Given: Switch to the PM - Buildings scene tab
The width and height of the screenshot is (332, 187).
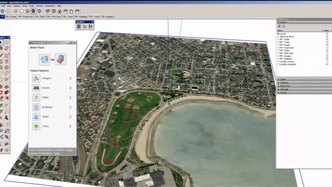Looking at the screenshot, I should point(81,17).
